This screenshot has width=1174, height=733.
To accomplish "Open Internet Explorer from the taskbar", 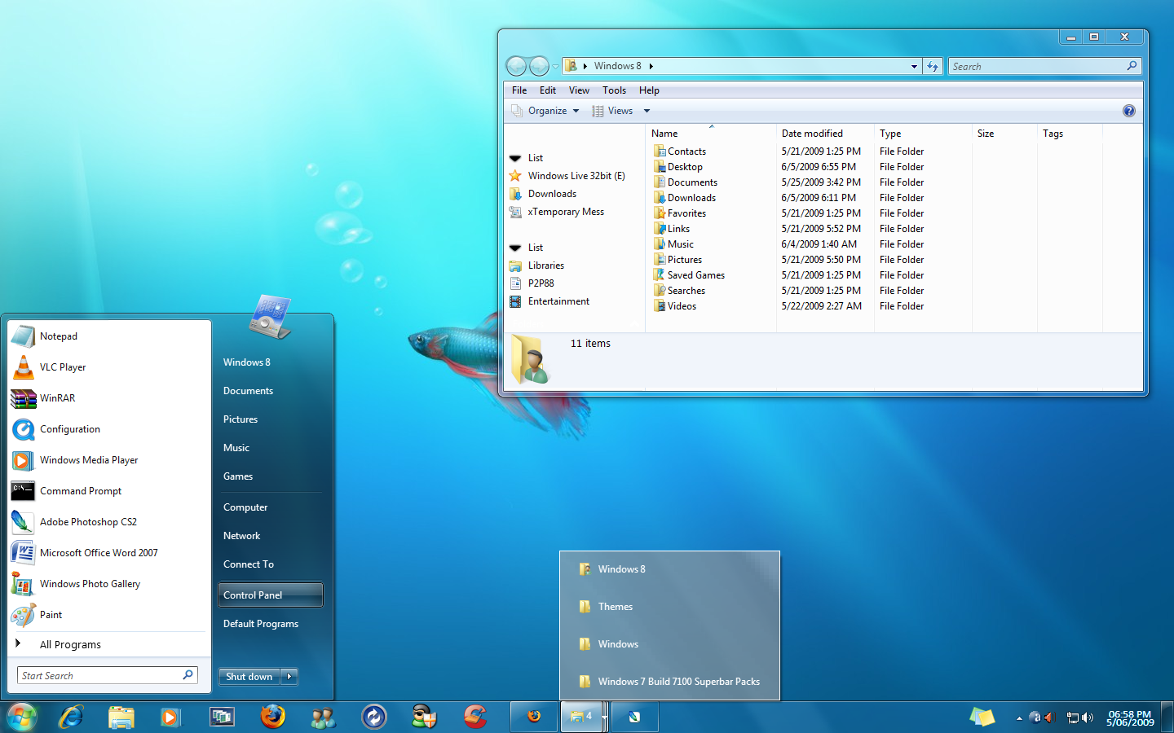I will (x=72, y=717).
